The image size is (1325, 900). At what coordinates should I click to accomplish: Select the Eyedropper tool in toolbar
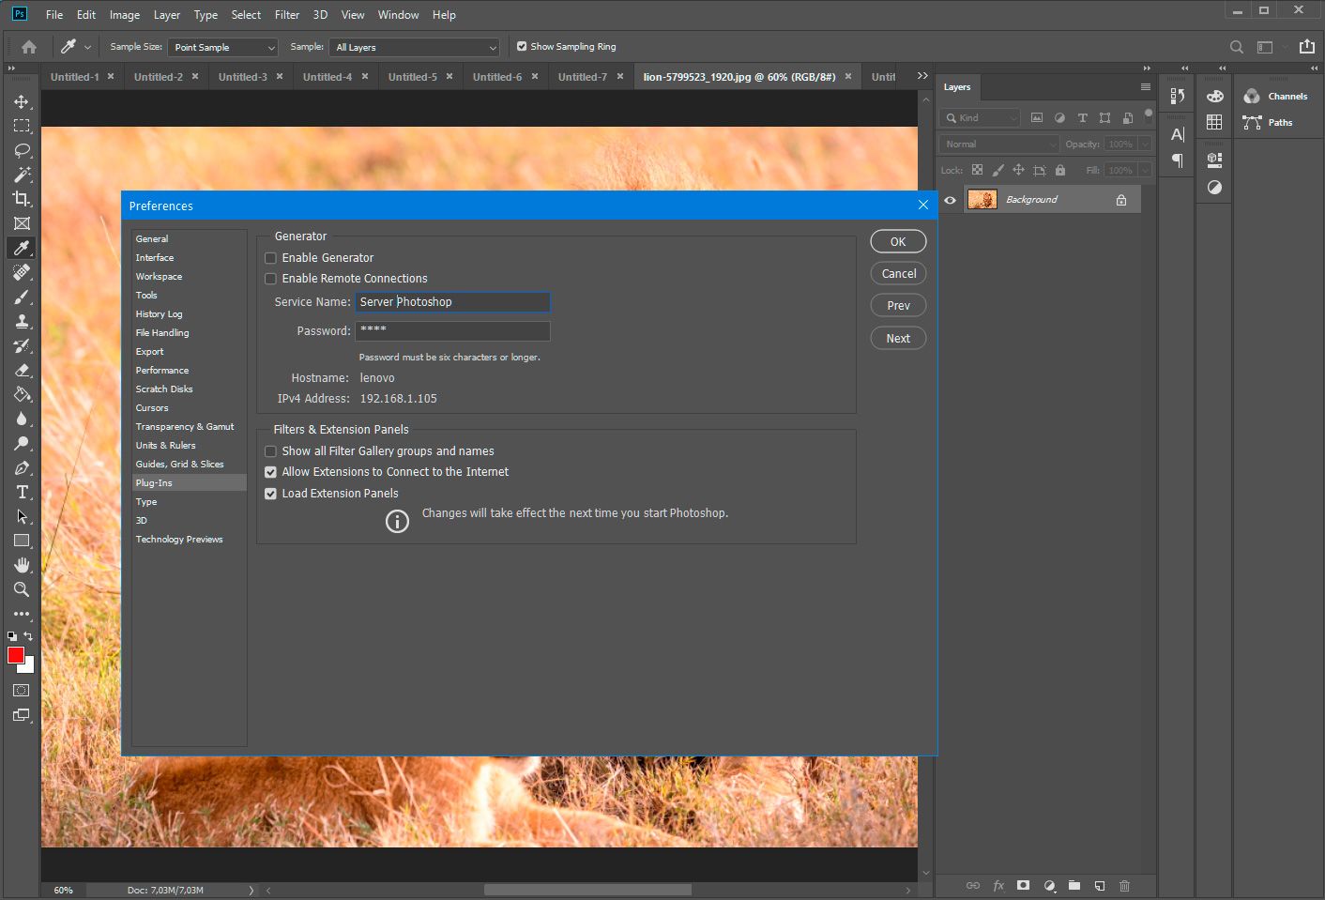[x=22, y=248]
